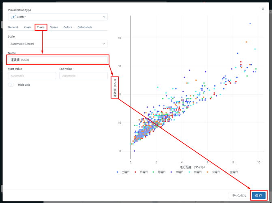272x203 pixels.
Task: Close the visualization editor with the X
Action: [x=263, y=8]
